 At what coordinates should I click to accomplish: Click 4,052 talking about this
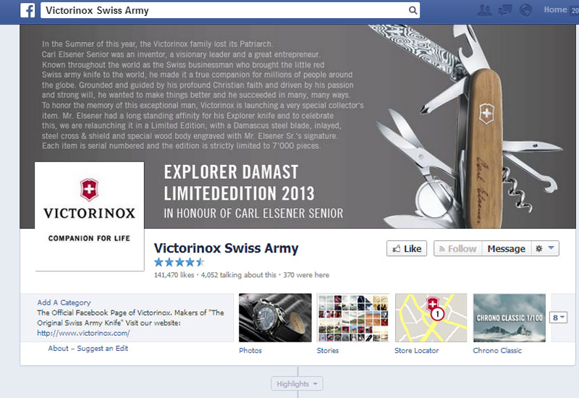239,275
